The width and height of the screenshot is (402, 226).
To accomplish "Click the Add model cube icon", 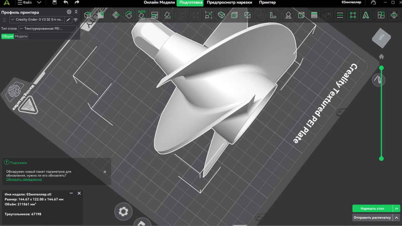I will pyautogui.click(x=88, y=15).
